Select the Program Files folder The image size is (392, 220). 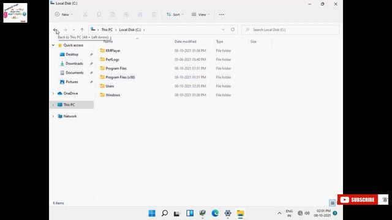116,68
